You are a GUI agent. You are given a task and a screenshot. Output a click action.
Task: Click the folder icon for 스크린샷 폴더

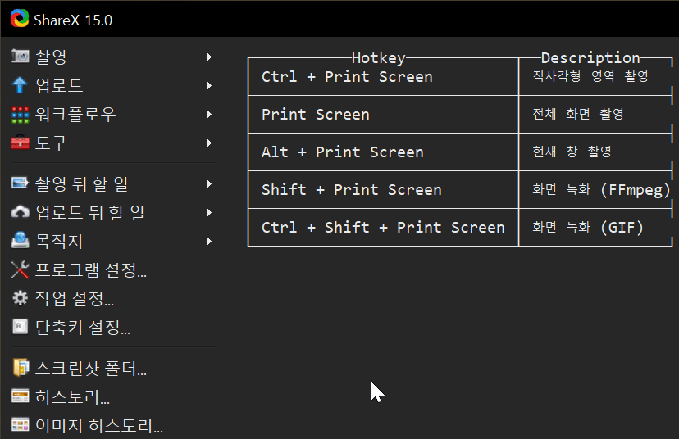(21, 368)
